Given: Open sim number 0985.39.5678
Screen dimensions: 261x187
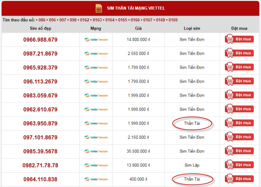Looking at the screenshot, I should click(40, 152).
